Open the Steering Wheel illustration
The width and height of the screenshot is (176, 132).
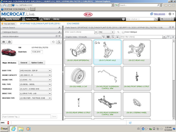pos(137,105)
